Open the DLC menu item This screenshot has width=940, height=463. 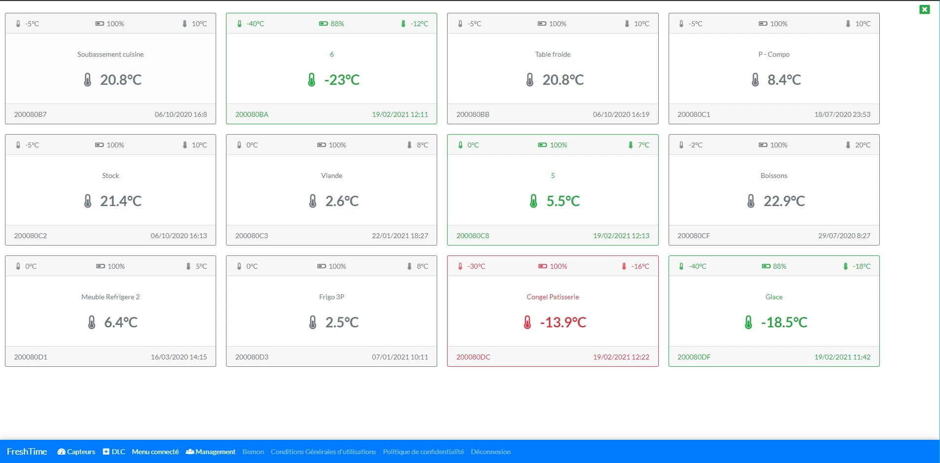pos(114,452)
